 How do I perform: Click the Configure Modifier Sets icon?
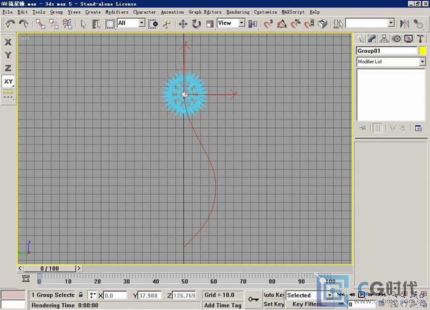pyautogui.click(x=418, y=128)
